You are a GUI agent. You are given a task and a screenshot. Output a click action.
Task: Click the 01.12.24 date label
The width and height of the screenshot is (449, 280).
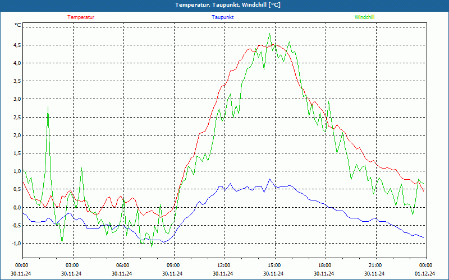[425, 274]
